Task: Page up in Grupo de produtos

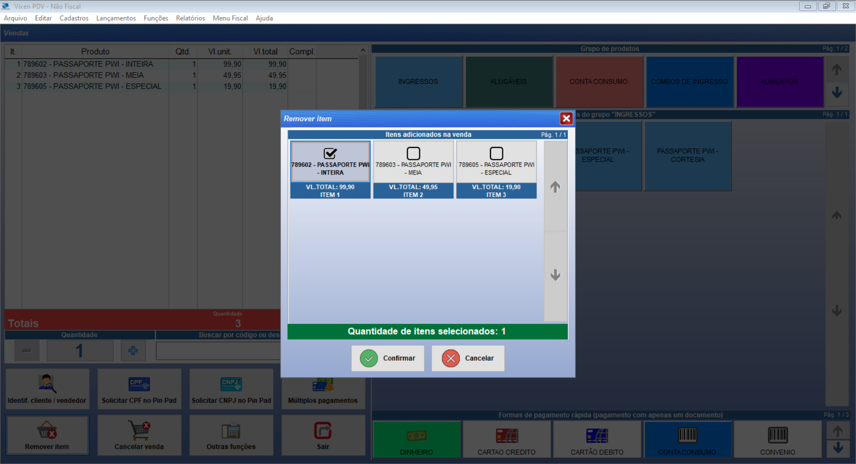Action: pos(837,69)
